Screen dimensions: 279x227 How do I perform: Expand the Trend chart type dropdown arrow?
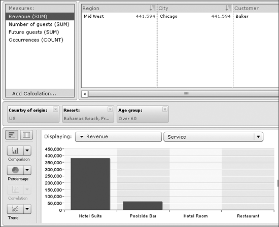pos(27,209)
